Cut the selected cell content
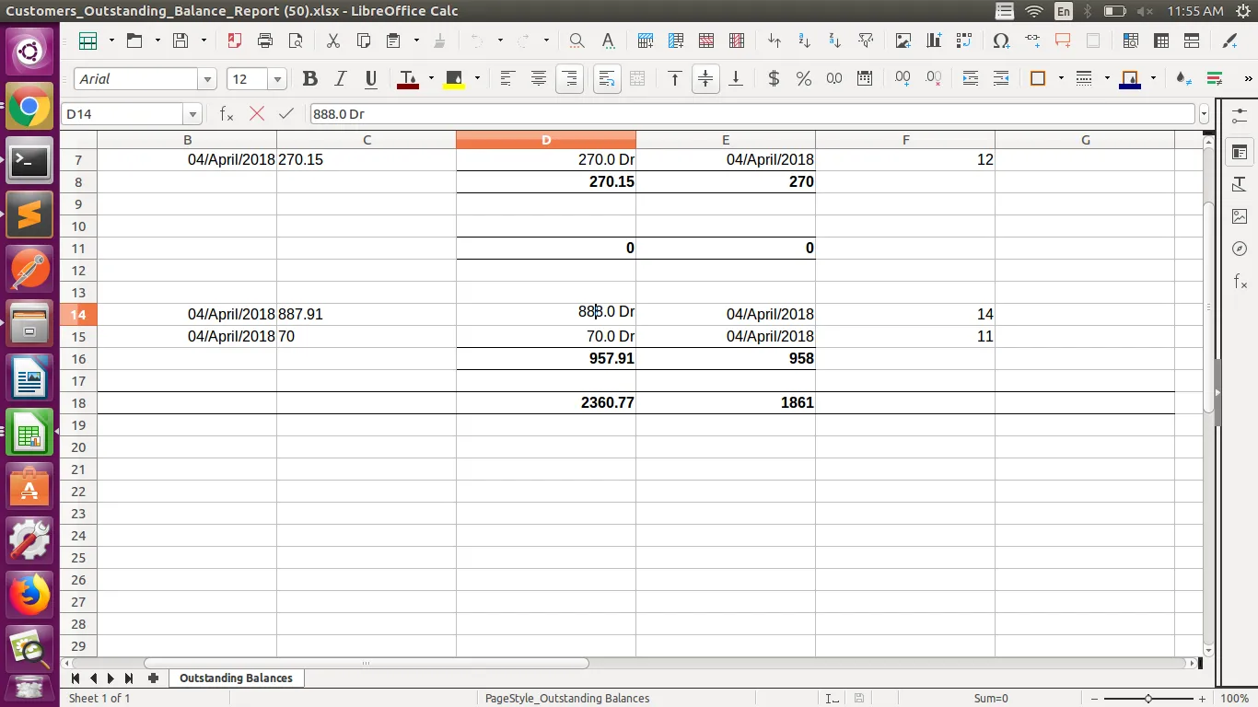 (333, 41)
